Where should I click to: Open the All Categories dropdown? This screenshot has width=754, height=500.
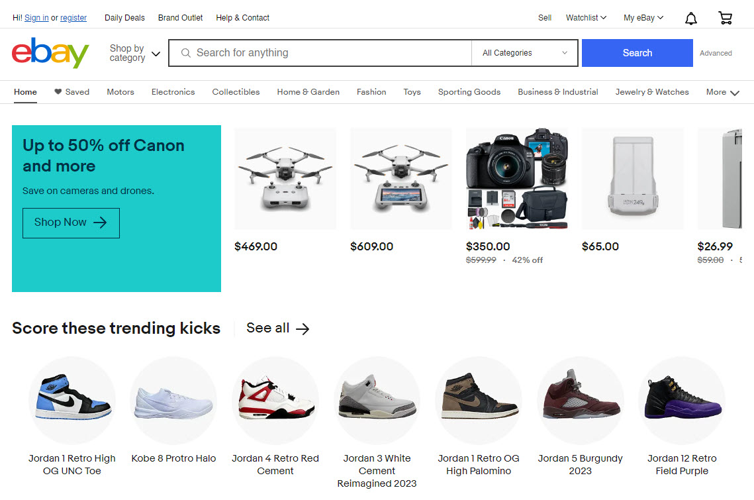525,53
